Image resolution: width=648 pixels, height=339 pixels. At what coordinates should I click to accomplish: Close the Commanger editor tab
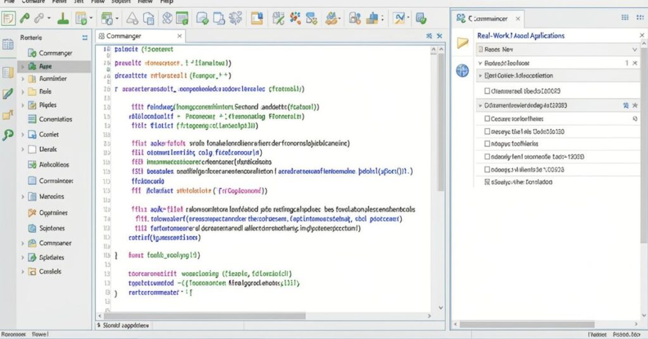179,36
